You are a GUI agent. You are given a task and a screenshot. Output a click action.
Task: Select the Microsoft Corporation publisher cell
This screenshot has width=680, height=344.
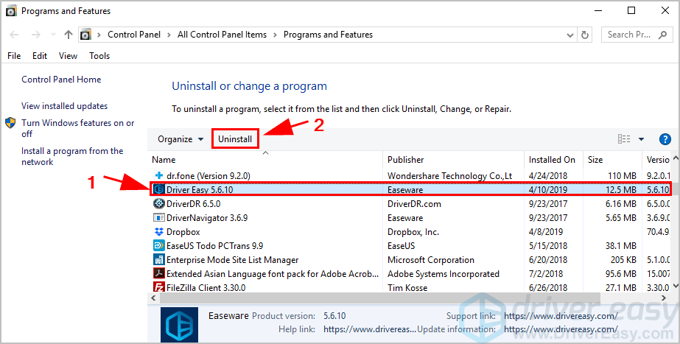click(431, 259)
